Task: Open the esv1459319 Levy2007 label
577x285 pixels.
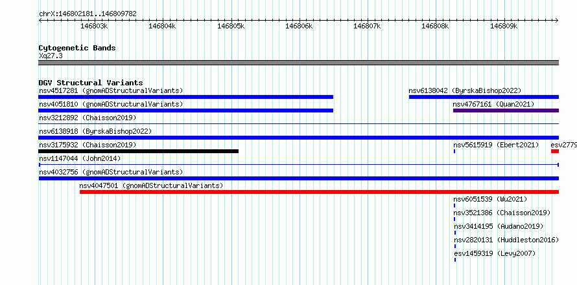Action: coord(495,253)
